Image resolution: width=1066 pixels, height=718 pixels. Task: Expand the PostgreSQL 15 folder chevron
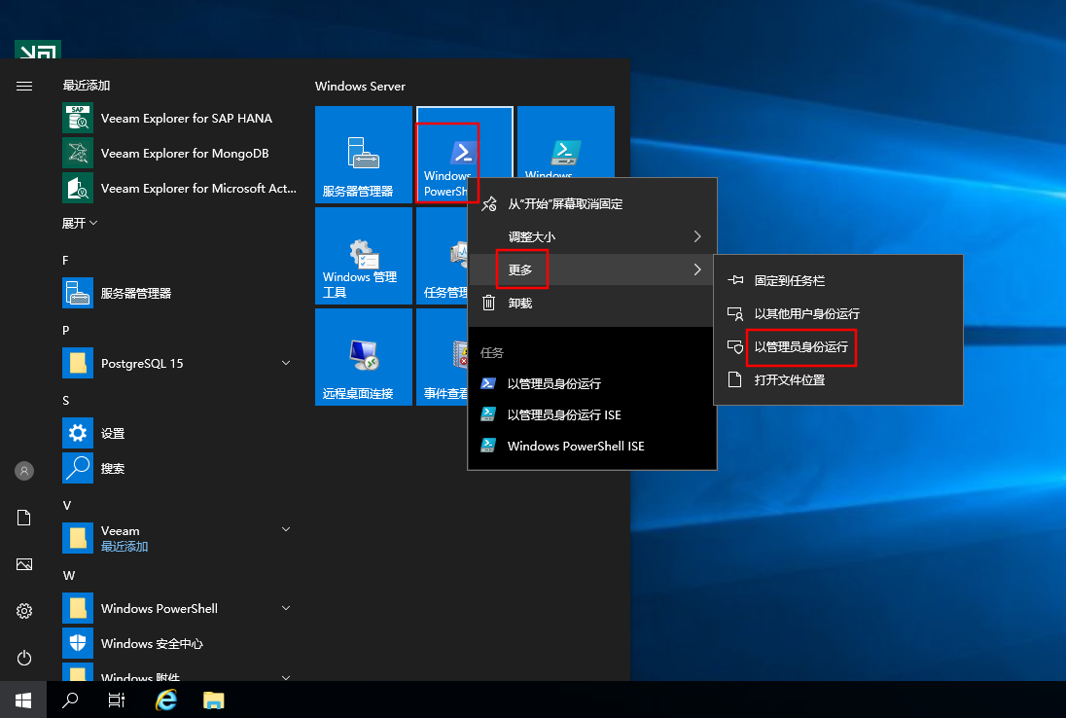tap(286, 363)
